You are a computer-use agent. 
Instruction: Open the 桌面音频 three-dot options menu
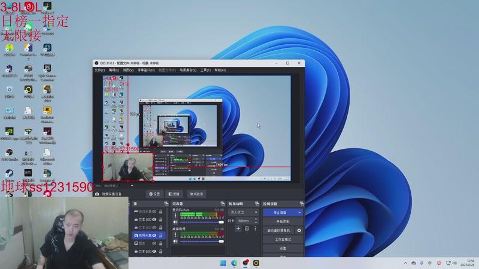pos(175,234)
